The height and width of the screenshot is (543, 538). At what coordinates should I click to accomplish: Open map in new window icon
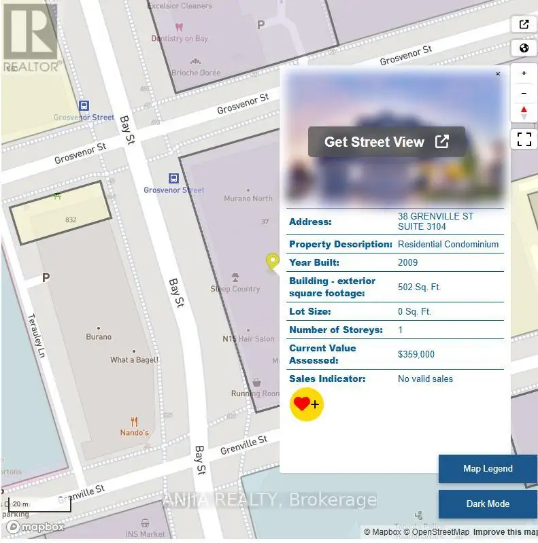pyautogui.click(x=524, y=24)
